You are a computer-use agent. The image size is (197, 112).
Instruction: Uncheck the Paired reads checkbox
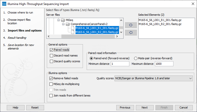pos(51,50)
